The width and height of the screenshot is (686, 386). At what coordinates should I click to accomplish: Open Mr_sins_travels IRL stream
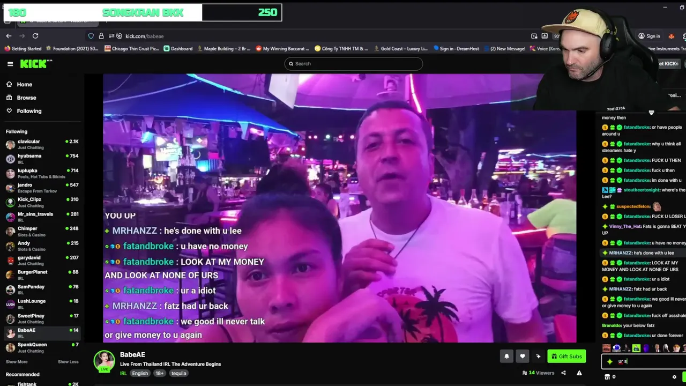coord(42,217)
